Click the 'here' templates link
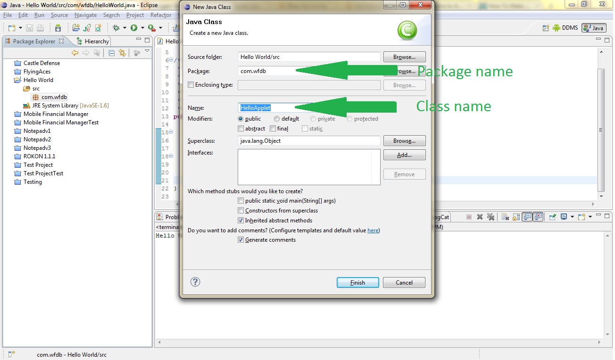 (373, 230)
